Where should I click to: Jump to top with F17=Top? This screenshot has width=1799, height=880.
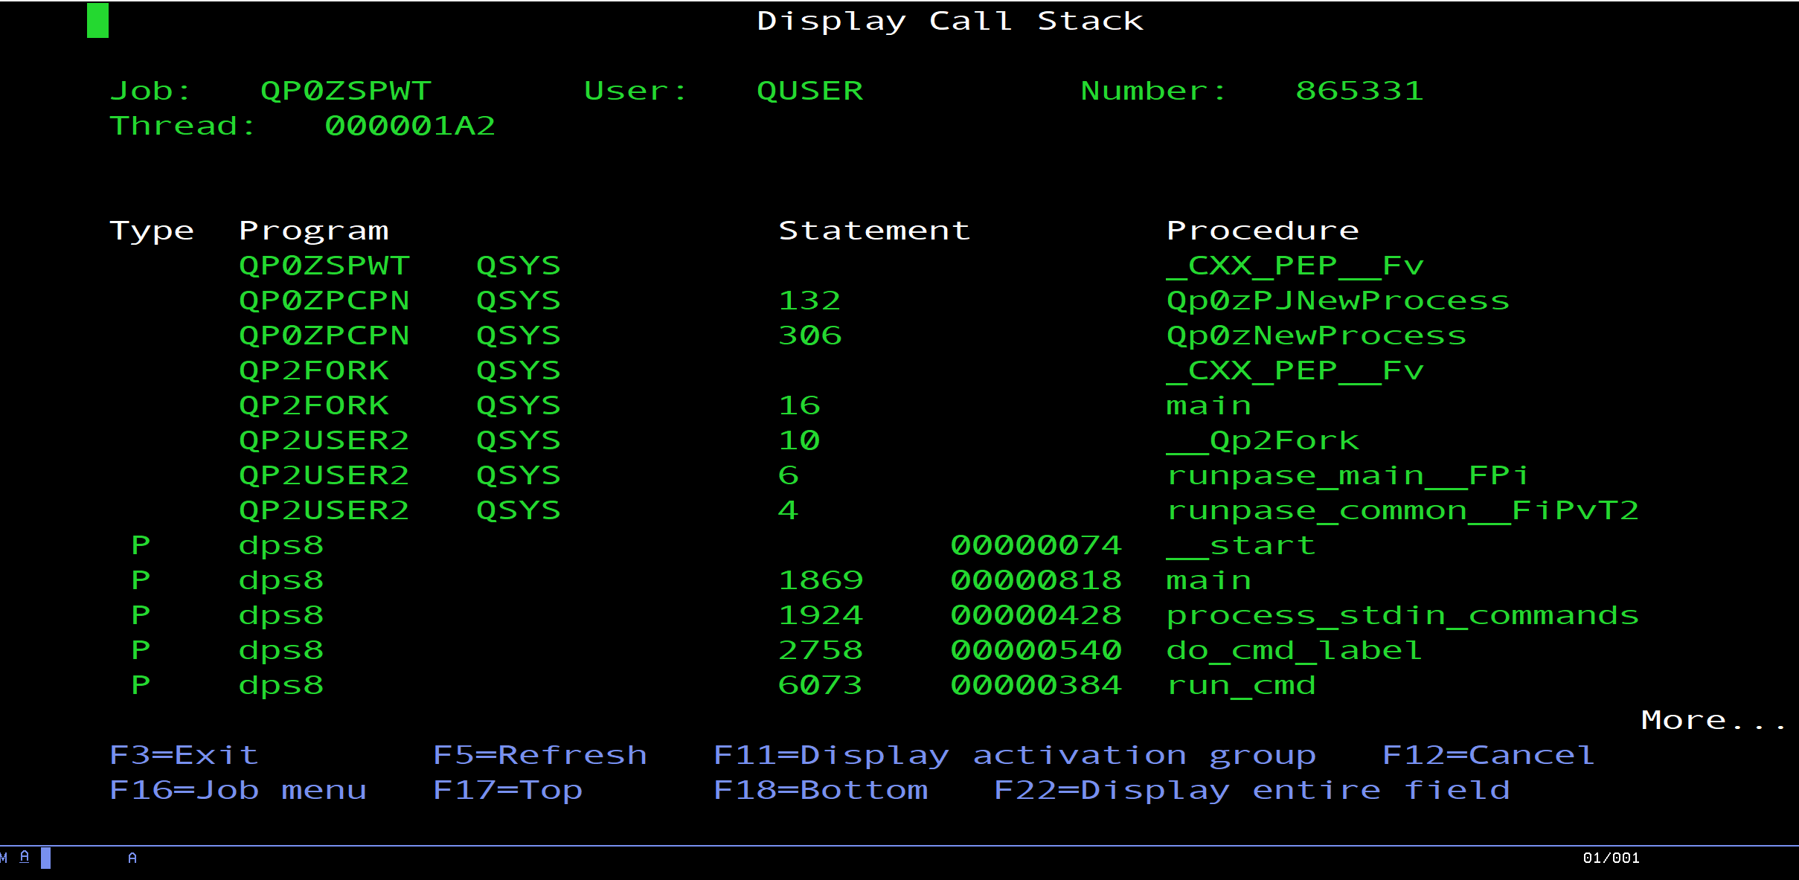tap(507, 790)
